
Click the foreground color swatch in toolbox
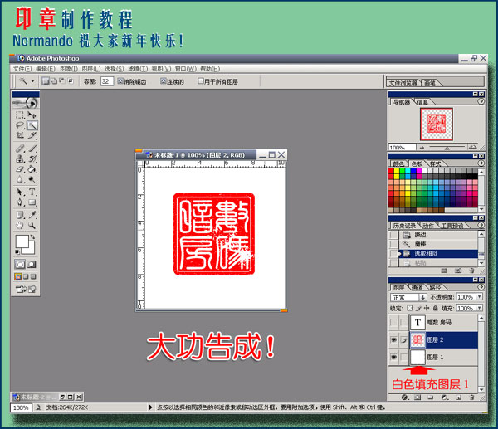[x=22, y=241]
